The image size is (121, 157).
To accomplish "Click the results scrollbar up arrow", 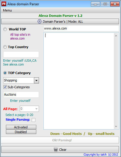I will (116, 36).
